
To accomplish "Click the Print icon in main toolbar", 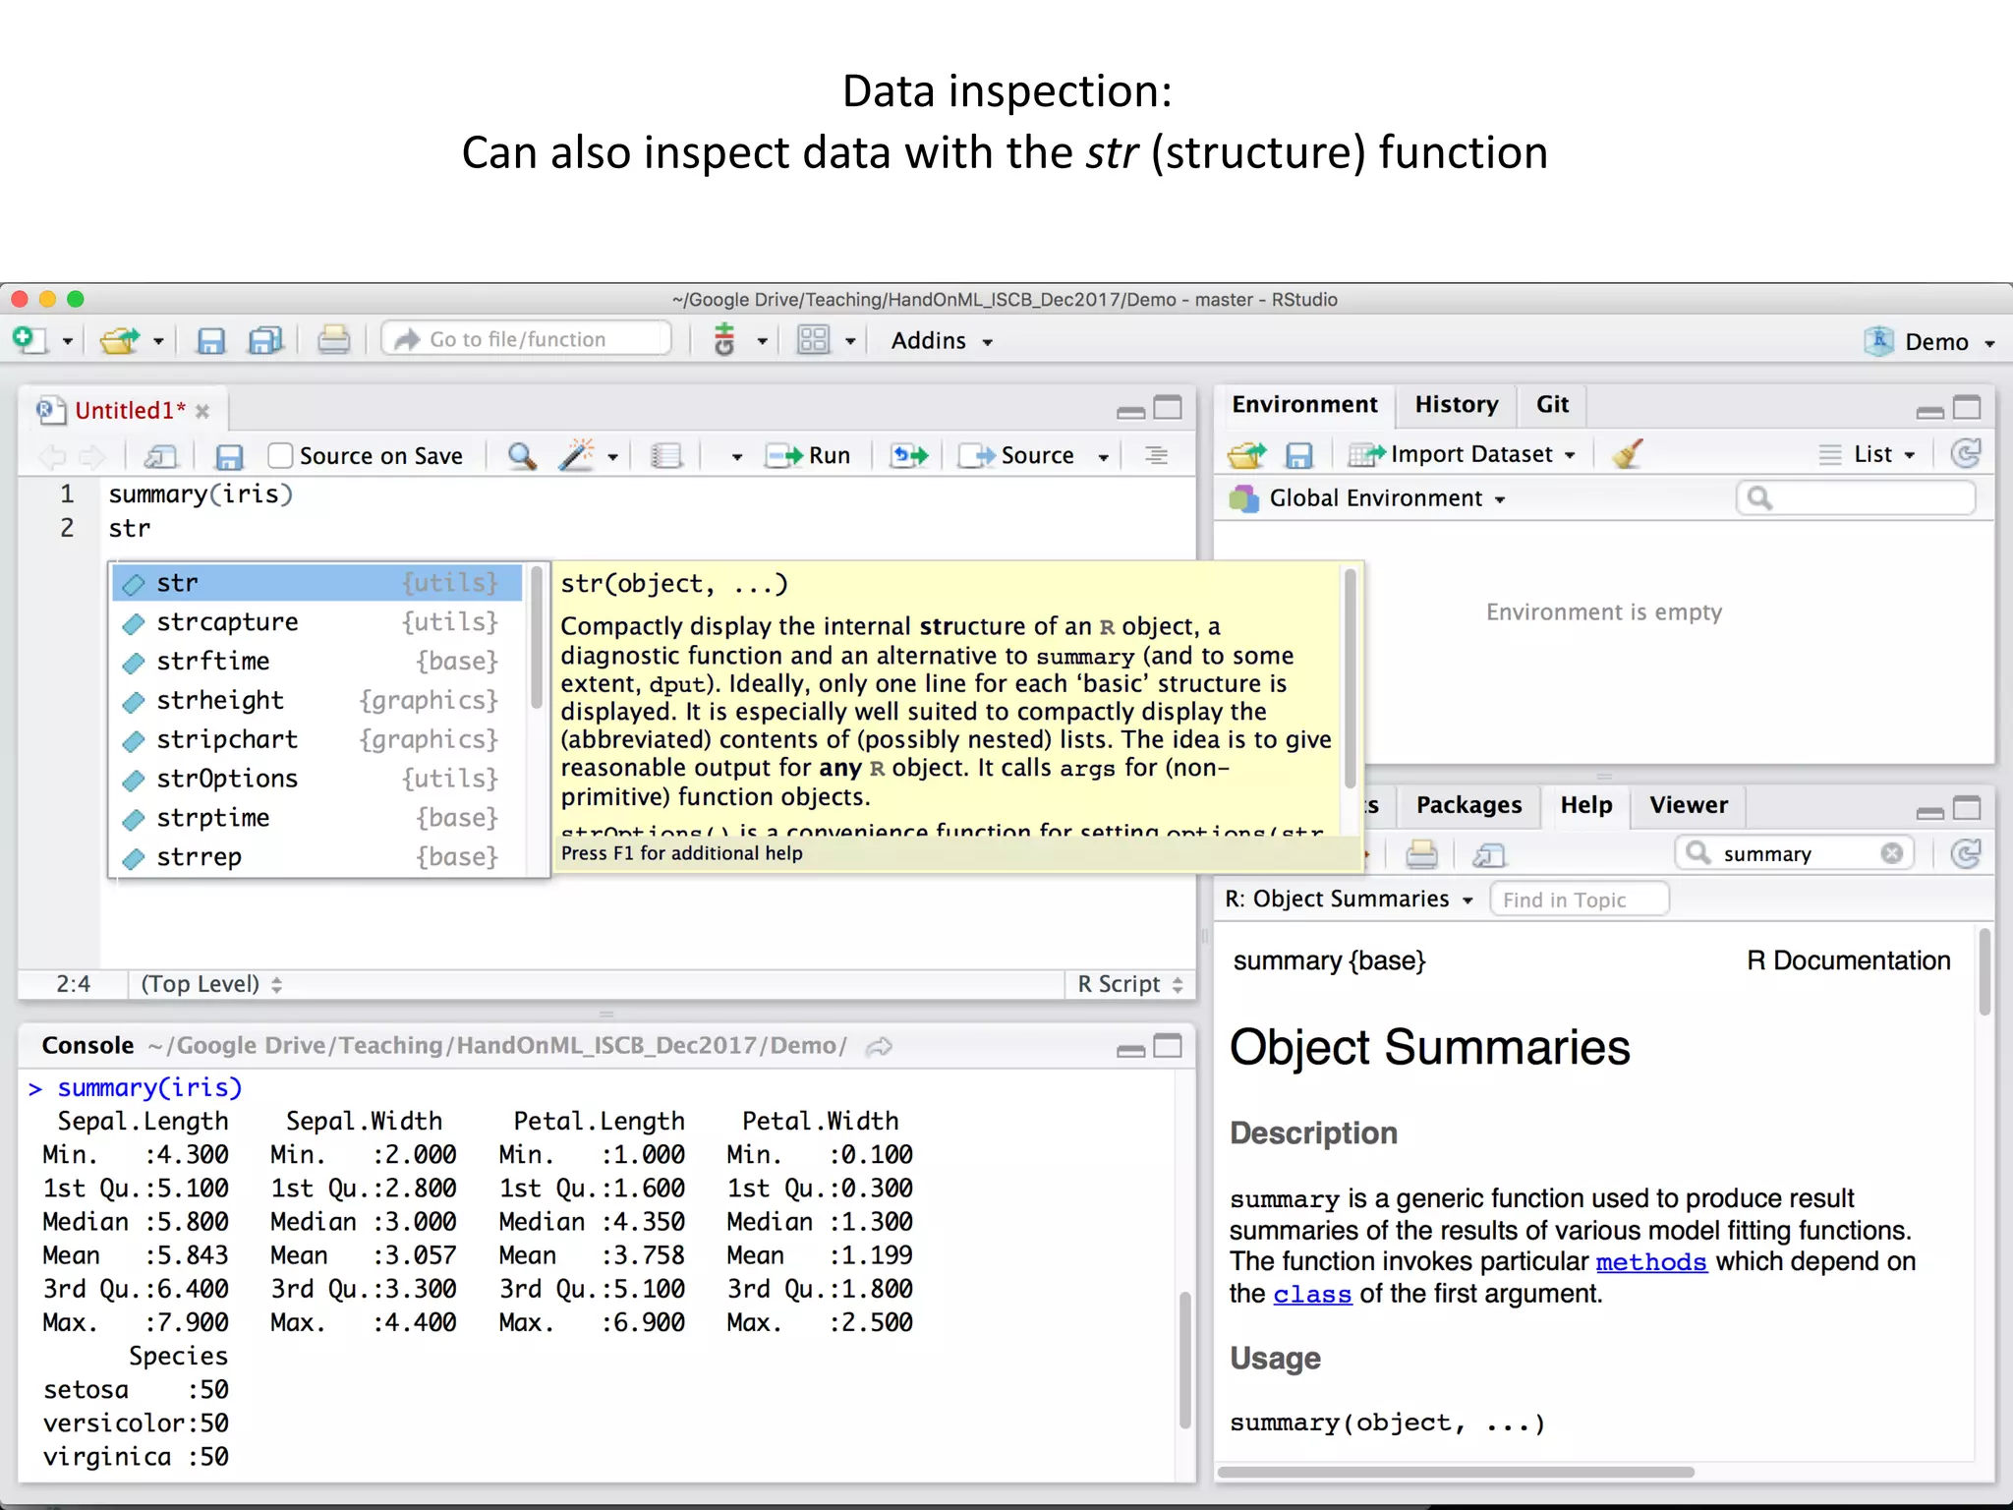I will pos(333,340).
